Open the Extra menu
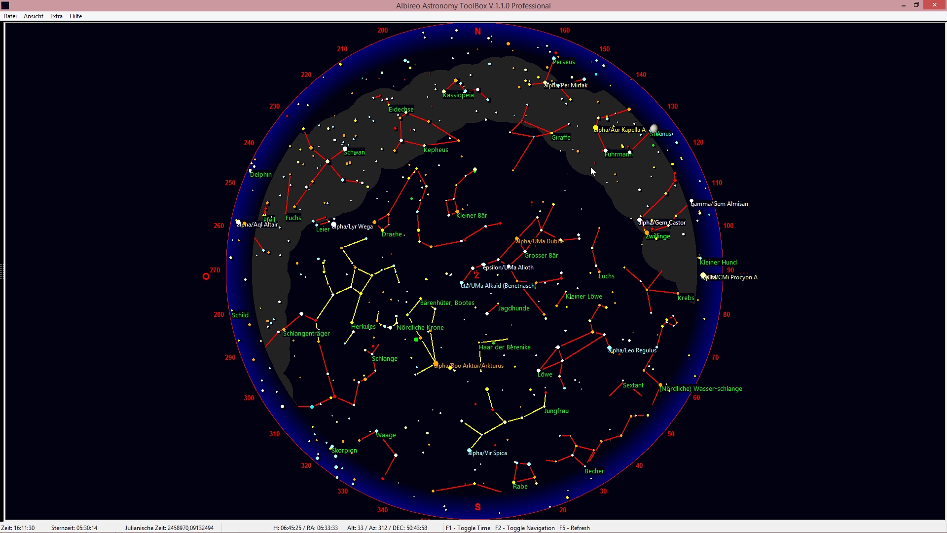This screenshot has width=947, height=533. tap(56, 16)
